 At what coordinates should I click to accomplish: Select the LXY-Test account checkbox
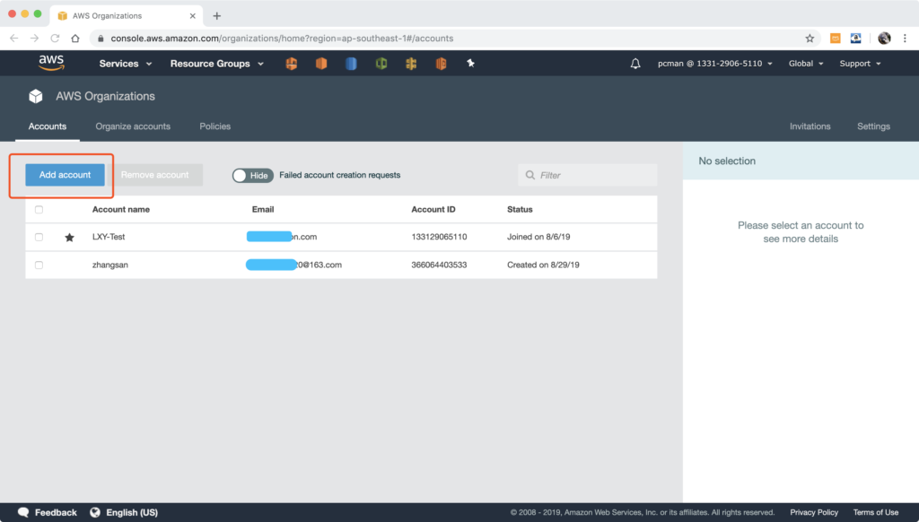tap(39, 238)
